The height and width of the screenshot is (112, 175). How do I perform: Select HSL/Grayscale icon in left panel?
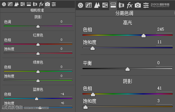point(23,4)
